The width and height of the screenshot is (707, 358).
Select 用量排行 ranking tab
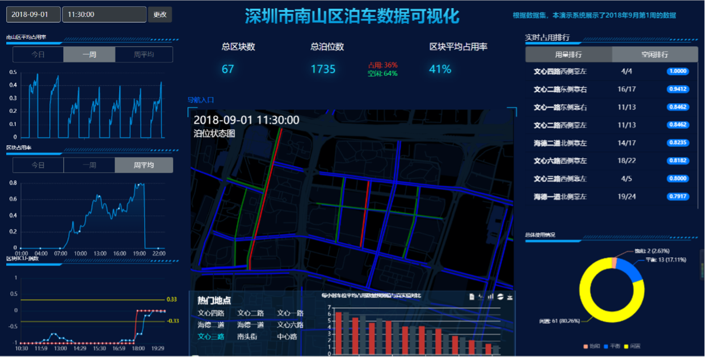[x=569, y=55]
